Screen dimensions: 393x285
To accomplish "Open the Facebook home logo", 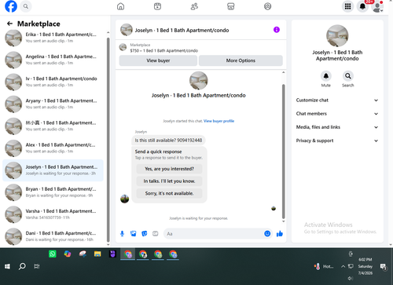I will click(x=11, y=6).
